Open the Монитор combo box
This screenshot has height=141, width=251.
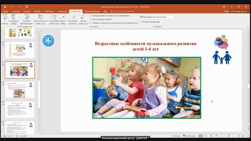(164, 17)
